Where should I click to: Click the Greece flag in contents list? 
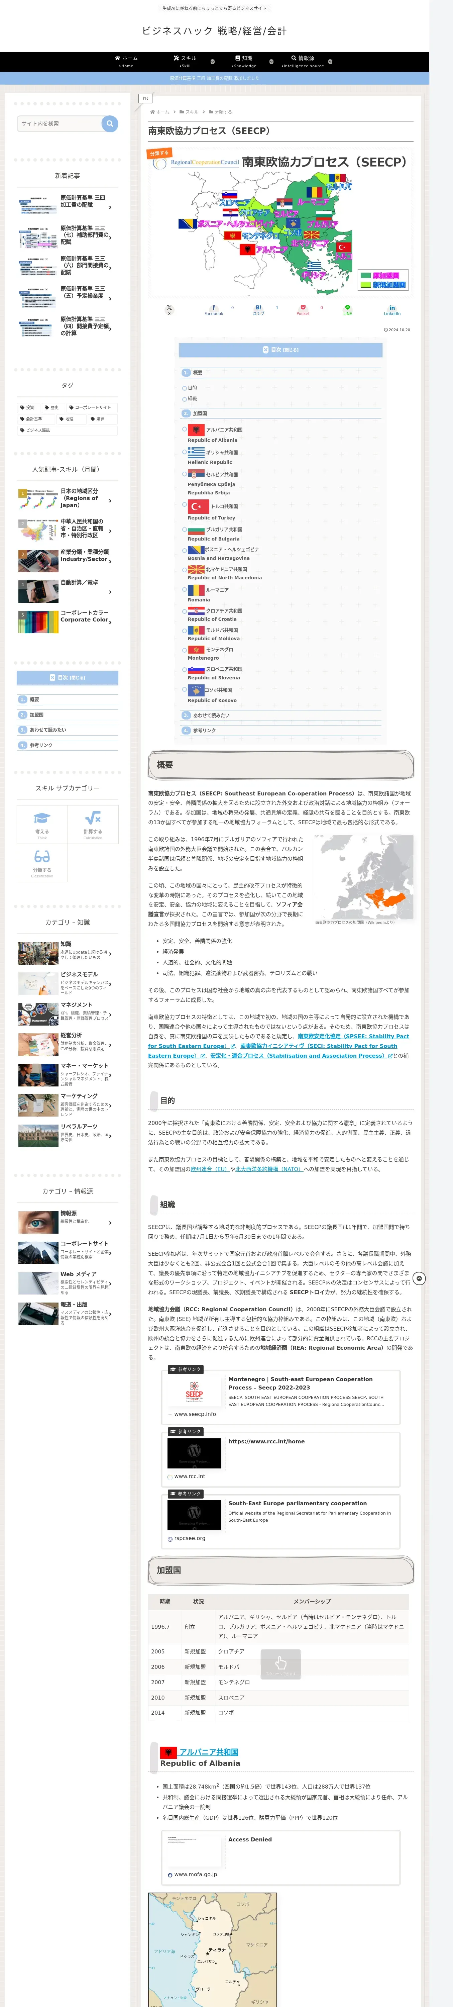[x=196, y=453]
